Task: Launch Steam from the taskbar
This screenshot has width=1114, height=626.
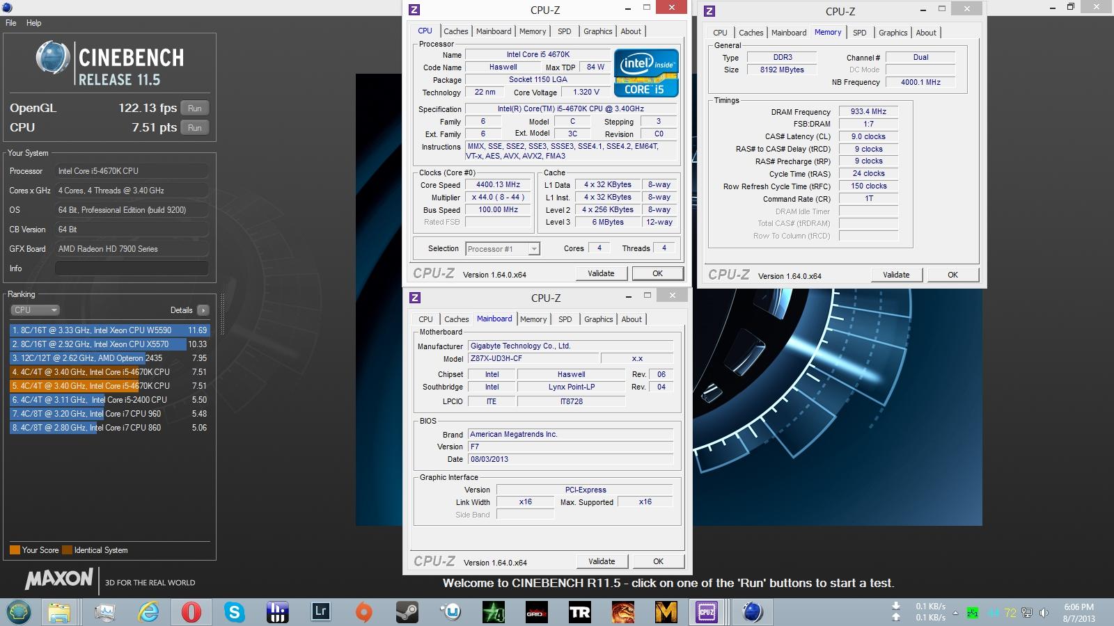Action: 407,612
